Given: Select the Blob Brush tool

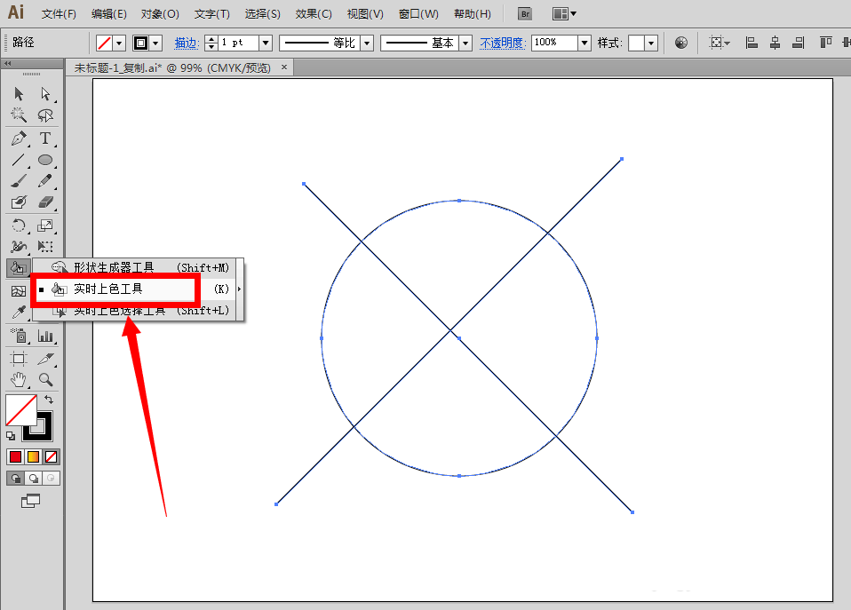Looking at the screenshot, I should (19, 202).
